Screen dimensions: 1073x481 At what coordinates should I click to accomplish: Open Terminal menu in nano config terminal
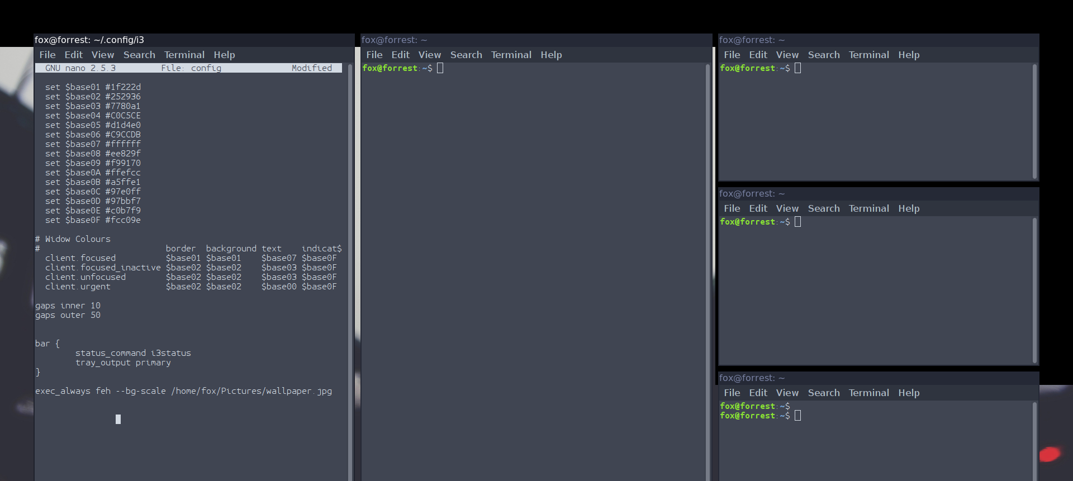coord(184,55)
